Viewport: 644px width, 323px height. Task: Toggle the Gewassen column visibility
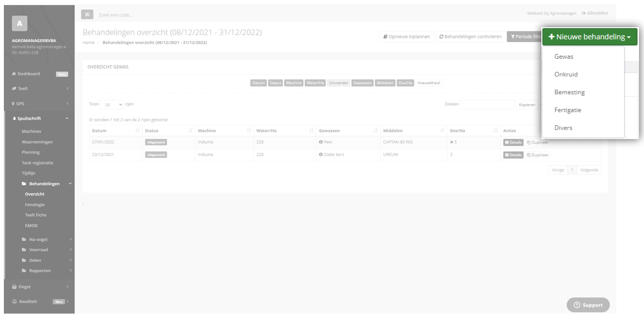(362, 83)
